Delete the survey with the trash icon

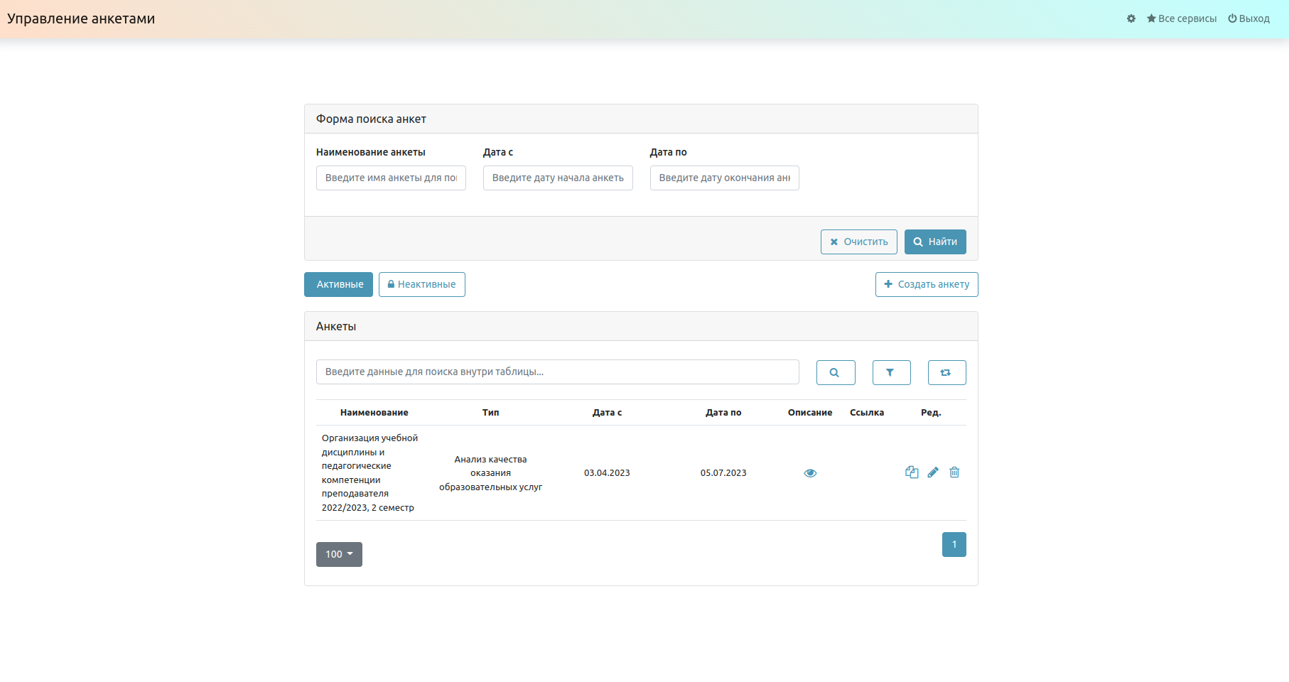click(x=954, y=472)
